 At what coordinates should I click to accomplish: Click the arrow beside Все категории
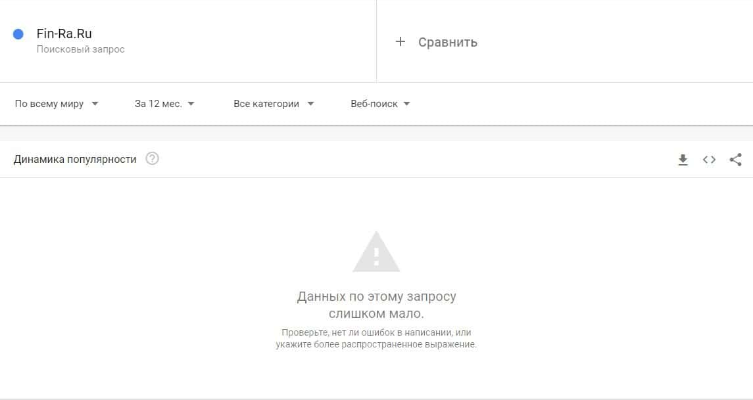310,104
